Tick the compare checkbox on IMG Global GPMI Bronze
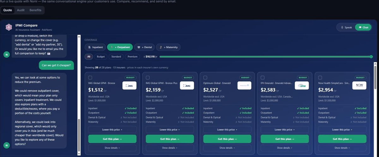This screenshot has width=379, height=157. tap(90, 78)
